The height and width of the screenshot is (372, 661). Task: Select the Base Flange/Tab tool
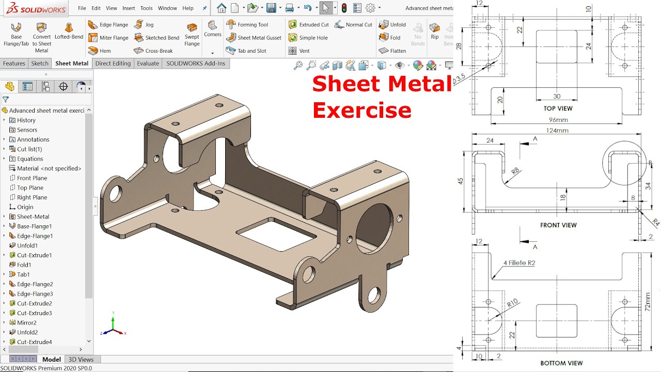16,35
